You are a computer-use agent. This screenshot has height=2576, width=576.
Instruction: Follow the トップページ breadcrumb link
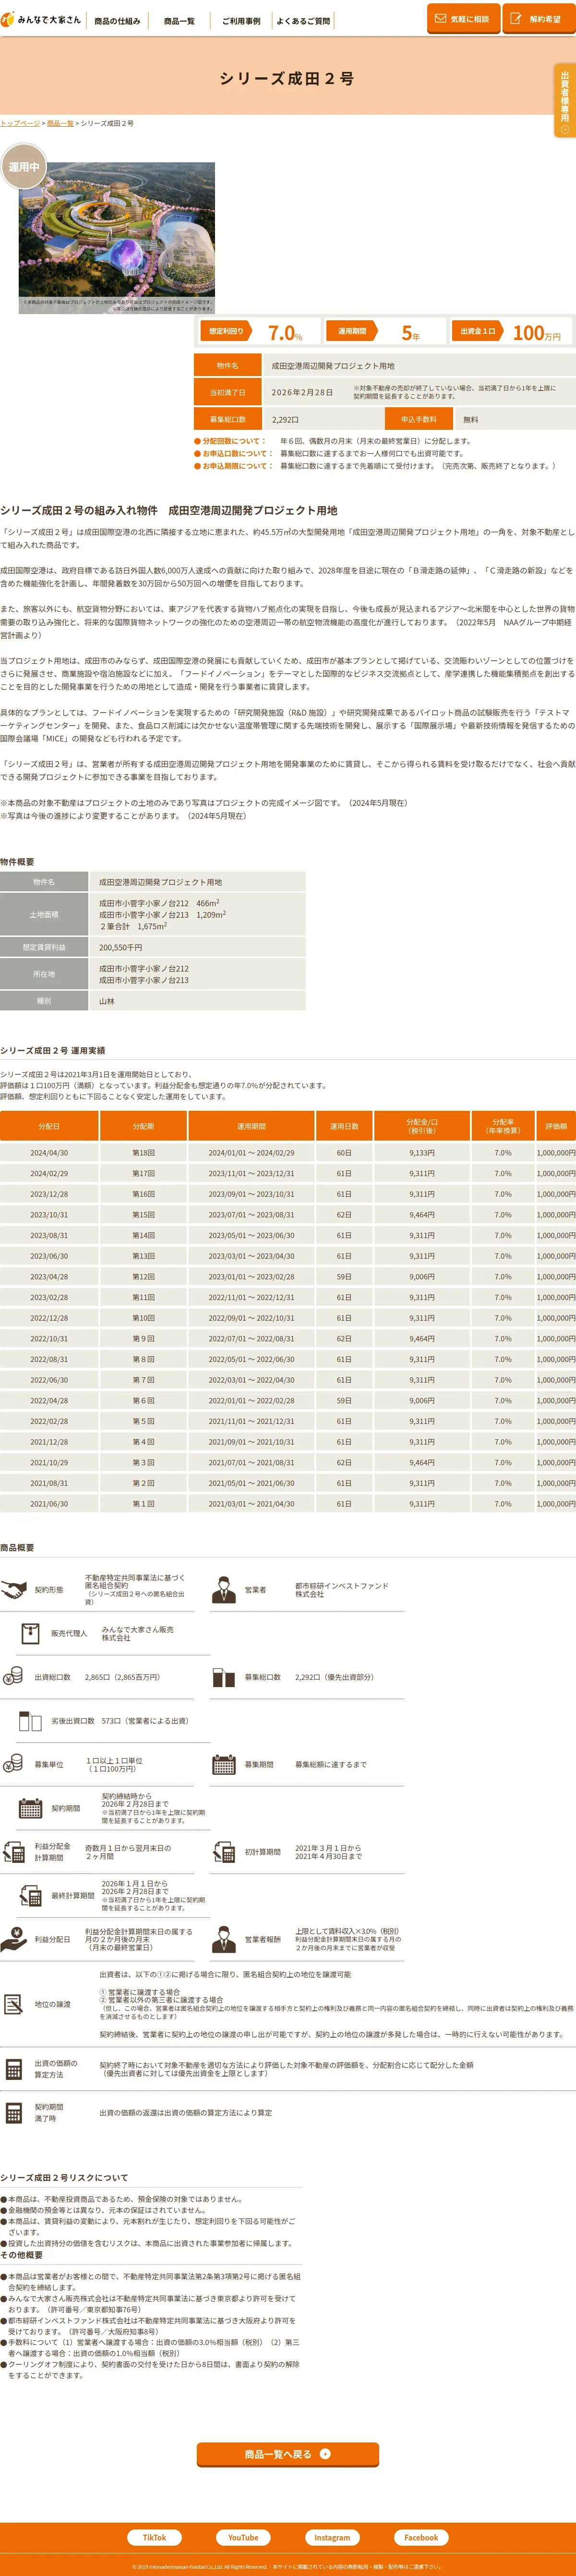click(20, 123)
